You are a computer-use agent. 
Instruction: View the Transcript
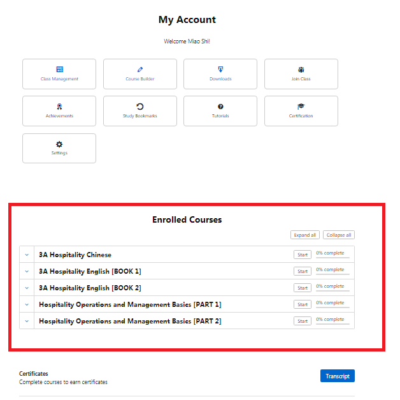pos(337,376)
